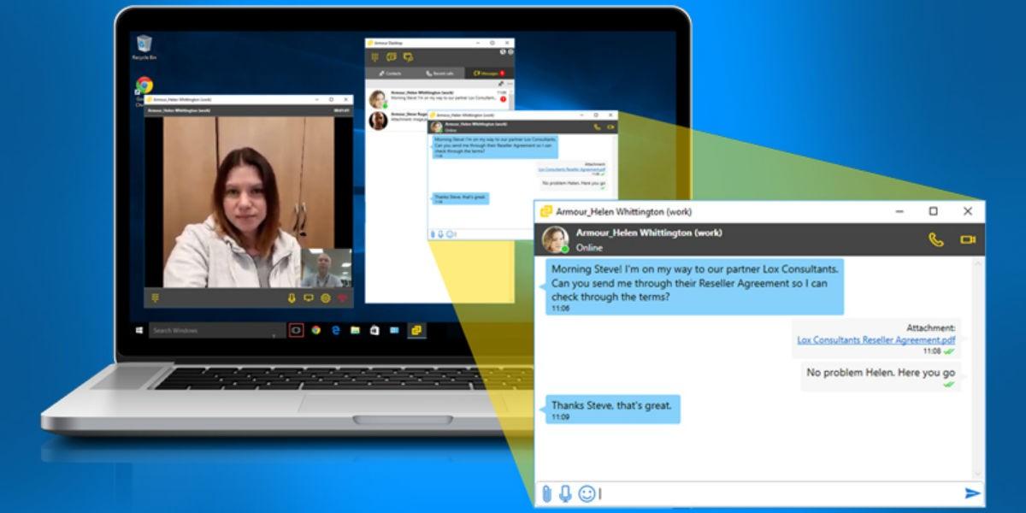Open Helen Whittington conversation in Messages list
Image resolution: width=1026 pixels, height=513 pixels.
439,97
